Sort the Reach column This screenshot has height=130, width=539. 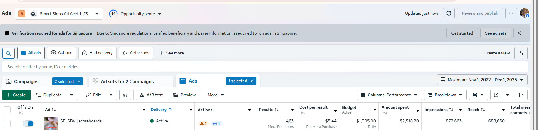click(x=483, y=110)
